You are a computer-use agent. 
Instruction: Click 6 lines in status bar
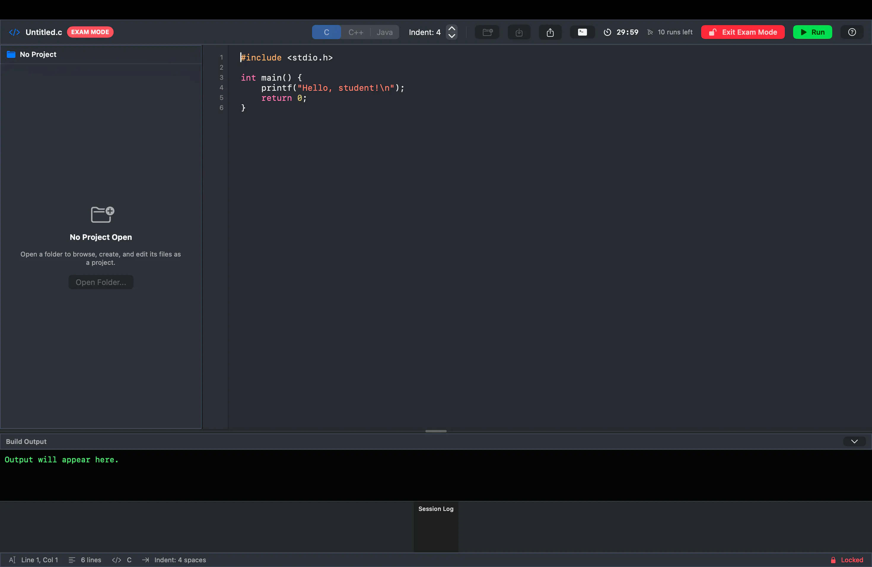point(91,560)
